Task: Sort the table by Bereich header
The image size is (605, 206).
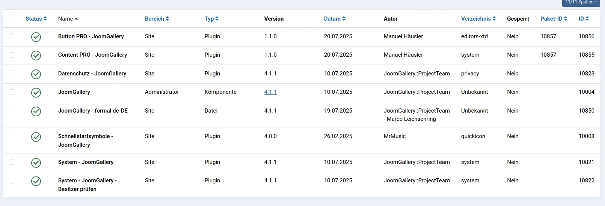Action: [x=157, y=19]
